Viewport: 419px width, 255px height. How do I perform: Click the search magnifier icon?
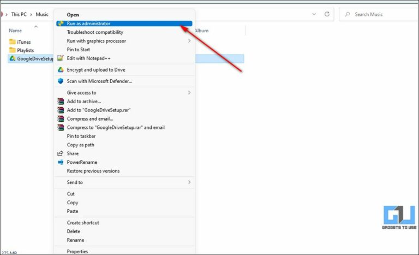pos(348,14)
